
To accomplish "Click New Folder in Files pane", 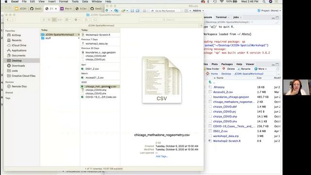I will [211, 69].
